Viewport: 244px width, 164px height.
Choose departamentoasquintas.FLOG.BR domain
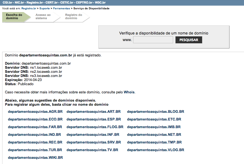coord(95,127)
